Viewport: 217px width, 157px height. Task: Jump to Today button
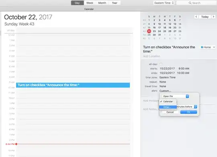click(205, 17)
